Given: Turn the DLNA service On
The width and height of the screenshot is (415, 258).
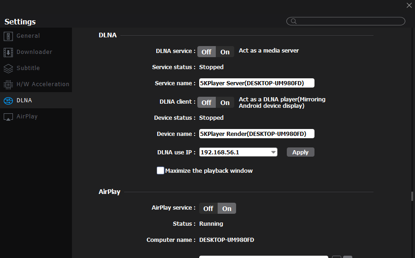Looking at the screenshot, I should (x=225, y=52).
